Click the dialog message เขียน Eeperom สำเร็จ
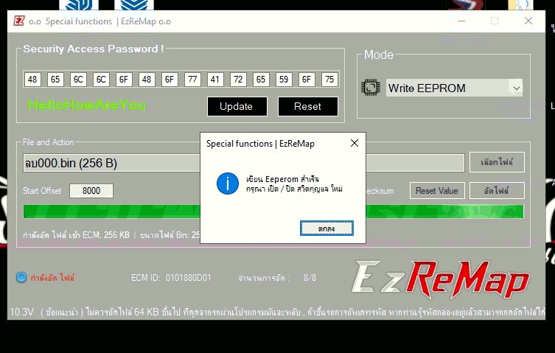Viewport: 555px width, 353px height. [x=282, y=179]
